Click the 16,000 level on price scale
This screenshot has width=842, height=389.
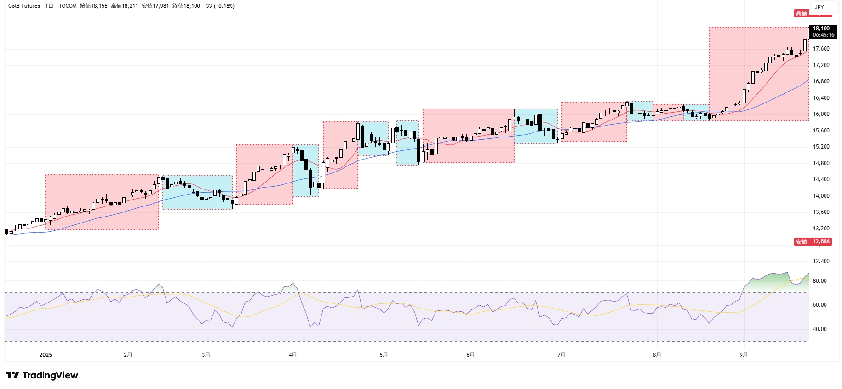coord(821,114)
